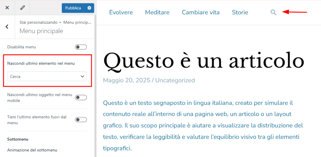Click the search magnifier icon in site header

click(273, 13)
